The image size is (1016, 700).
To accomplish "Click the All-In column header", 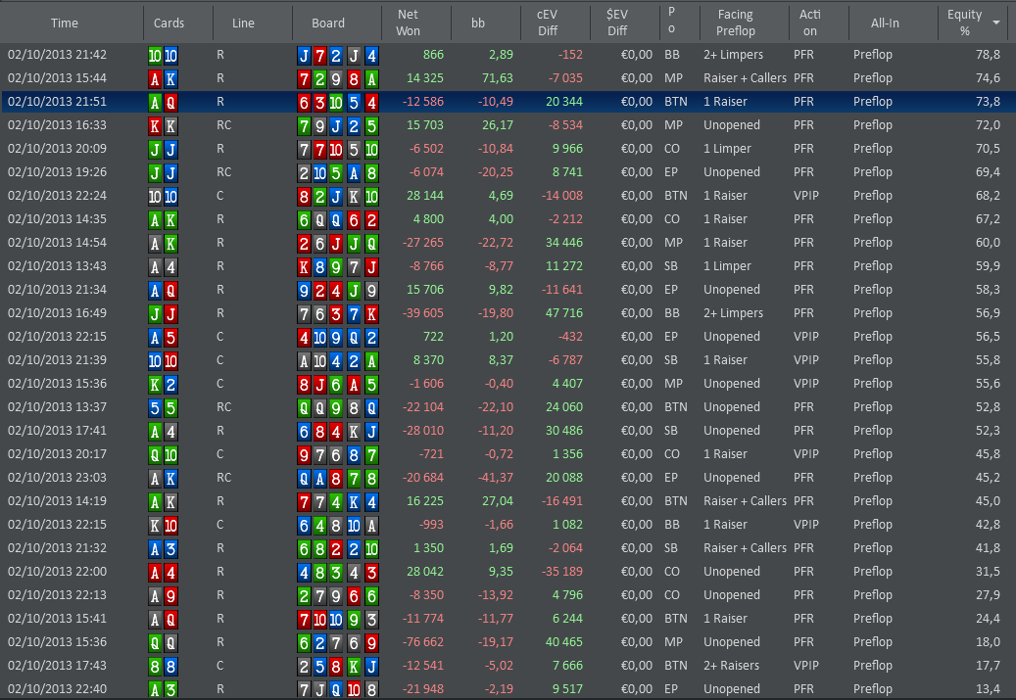I will tap(885, 23).
